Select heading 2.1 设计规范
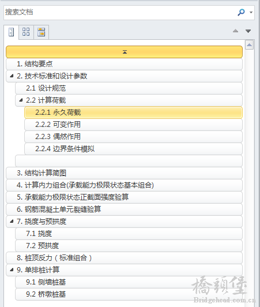This screenshot has height=307, width=260. click(x=129, y=88)
